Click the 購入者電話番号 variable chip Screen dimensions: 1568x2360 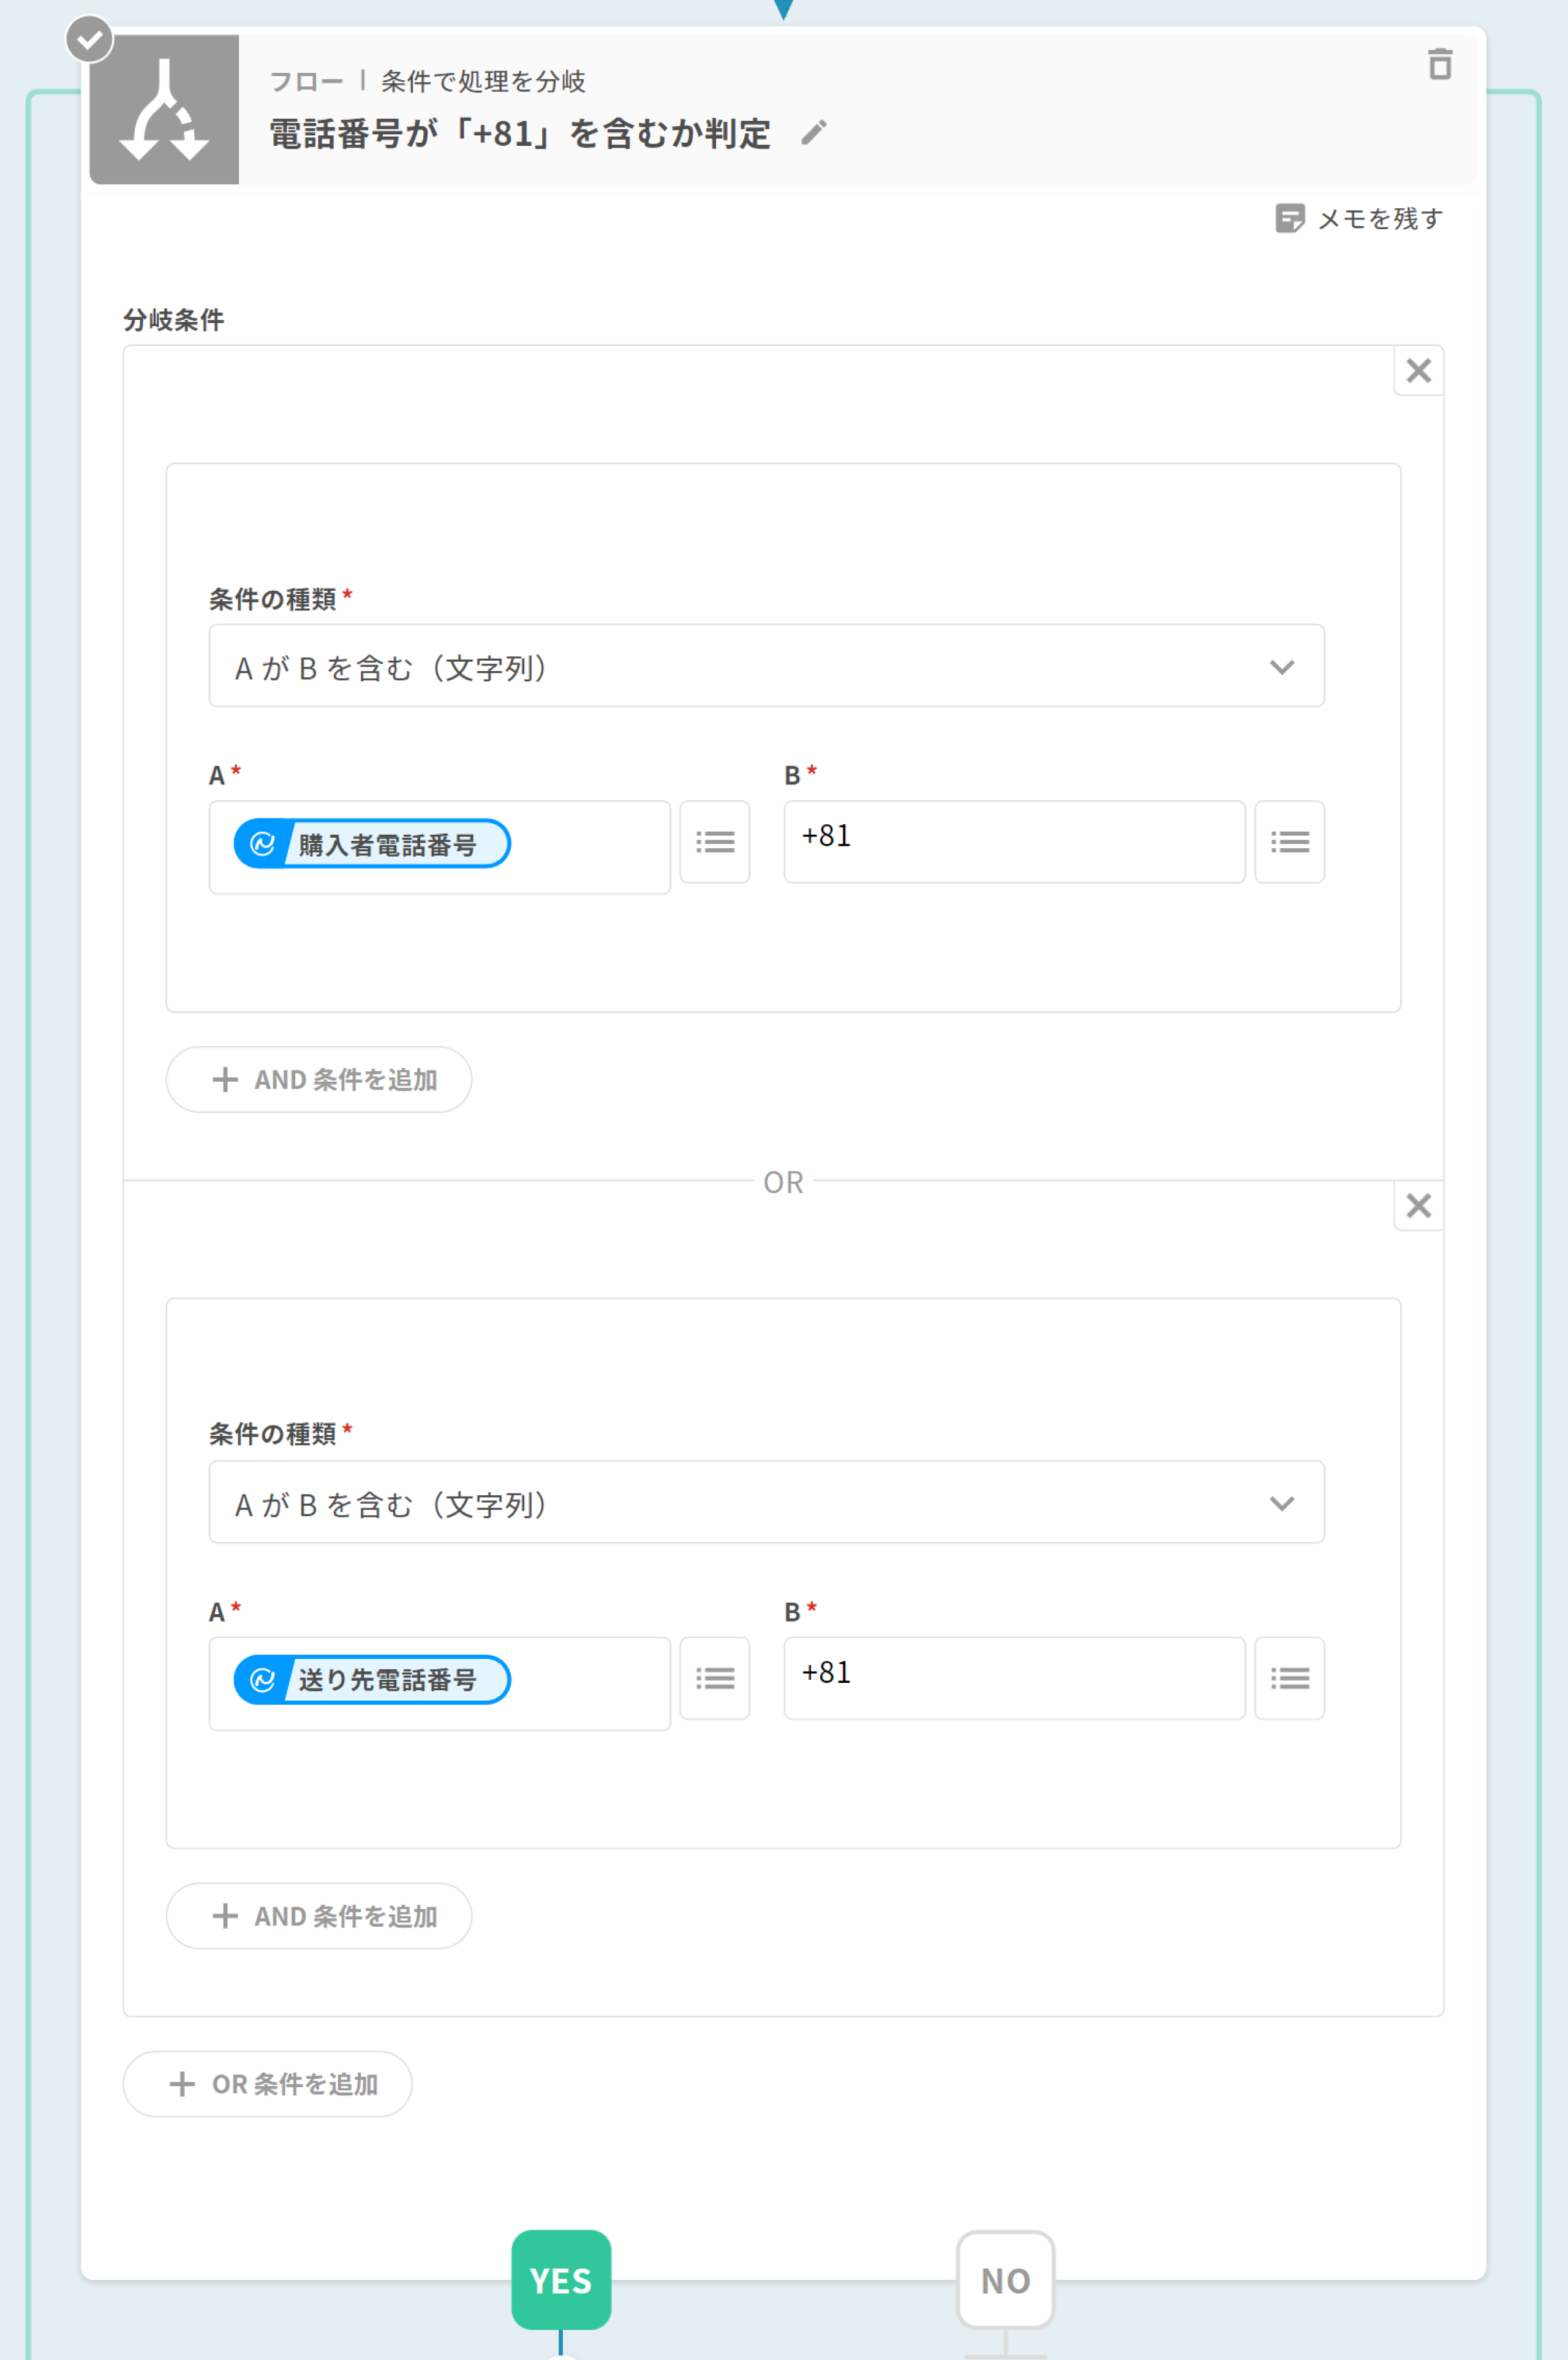click(372, 844)
